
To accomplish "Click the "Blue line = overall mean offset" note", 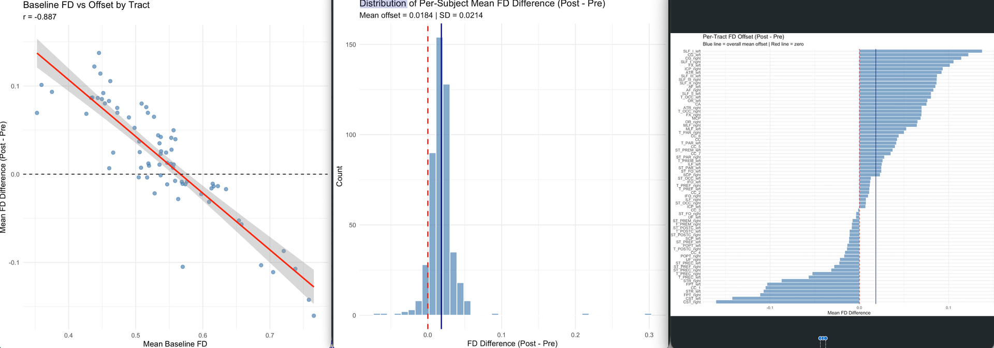I will point(735,45).
